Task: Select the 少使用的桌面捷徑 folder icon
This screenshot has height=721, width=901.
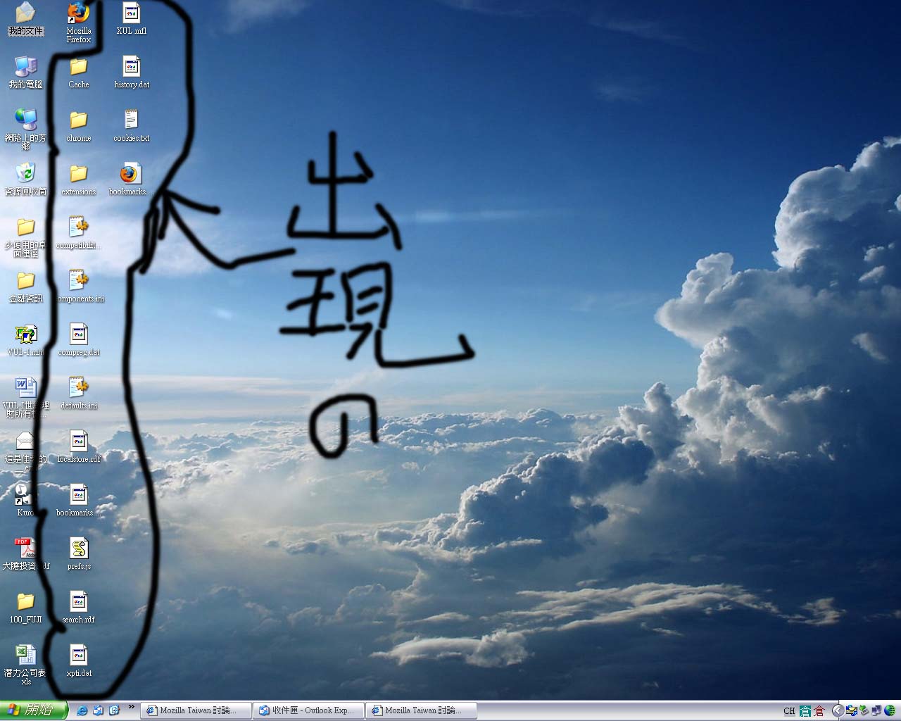Action: tap(25, 237)
